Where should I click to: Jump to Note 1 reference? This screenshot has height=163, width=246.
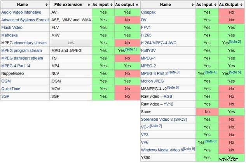click(131, 49)
